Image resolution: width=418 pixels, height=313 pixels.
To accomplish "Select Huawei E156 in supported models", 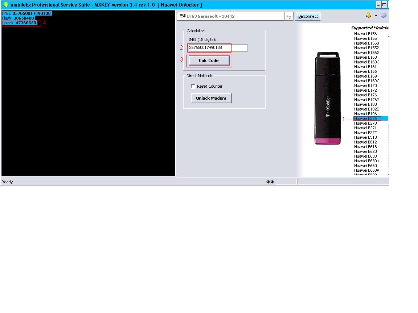I will tap(365, 34).
